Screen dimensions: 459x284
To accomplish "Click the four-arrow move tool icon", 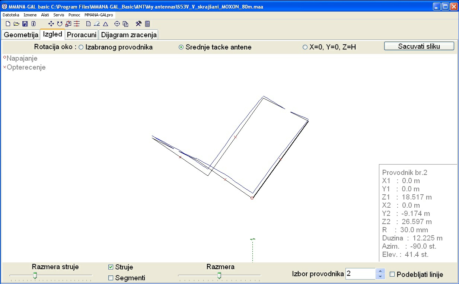I will coord(51,24).
